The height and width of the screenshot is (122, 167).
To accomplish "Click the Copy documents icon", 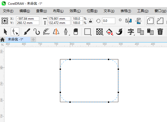I will pyautogui.click(x=140, y=32).
